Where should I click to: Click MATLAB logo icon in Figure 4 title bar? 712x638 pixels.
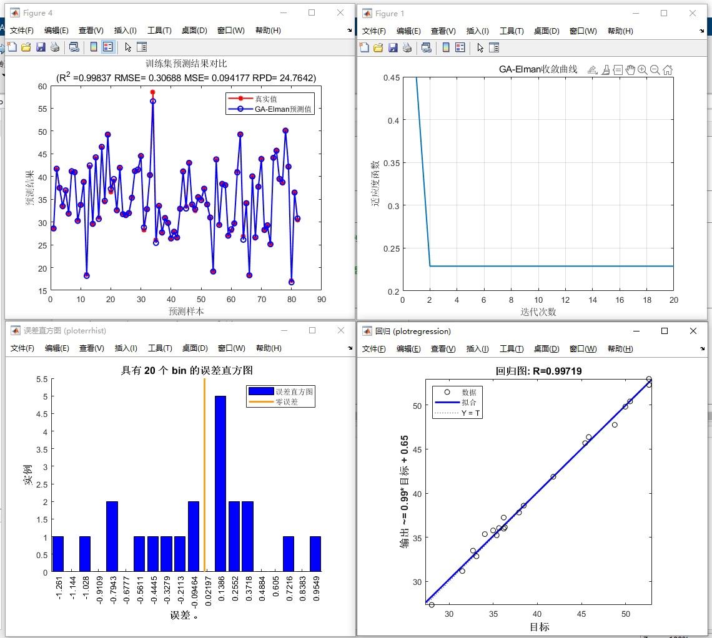15,12
